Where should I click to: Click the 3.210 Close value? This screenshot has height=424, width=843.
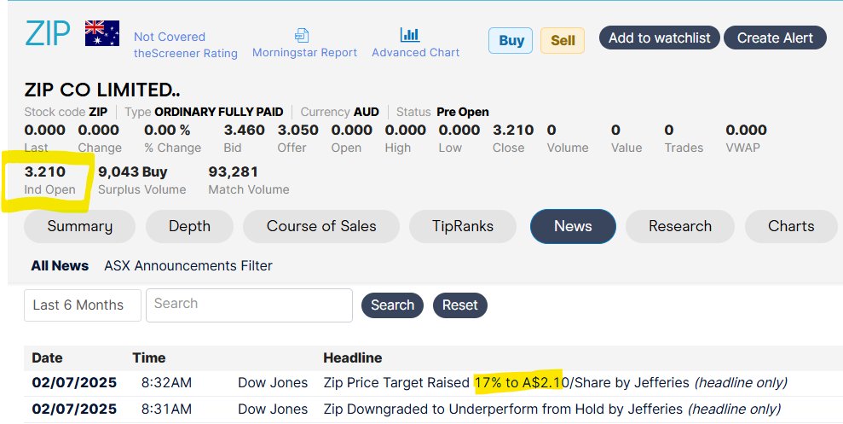click(x=513, y=131)
